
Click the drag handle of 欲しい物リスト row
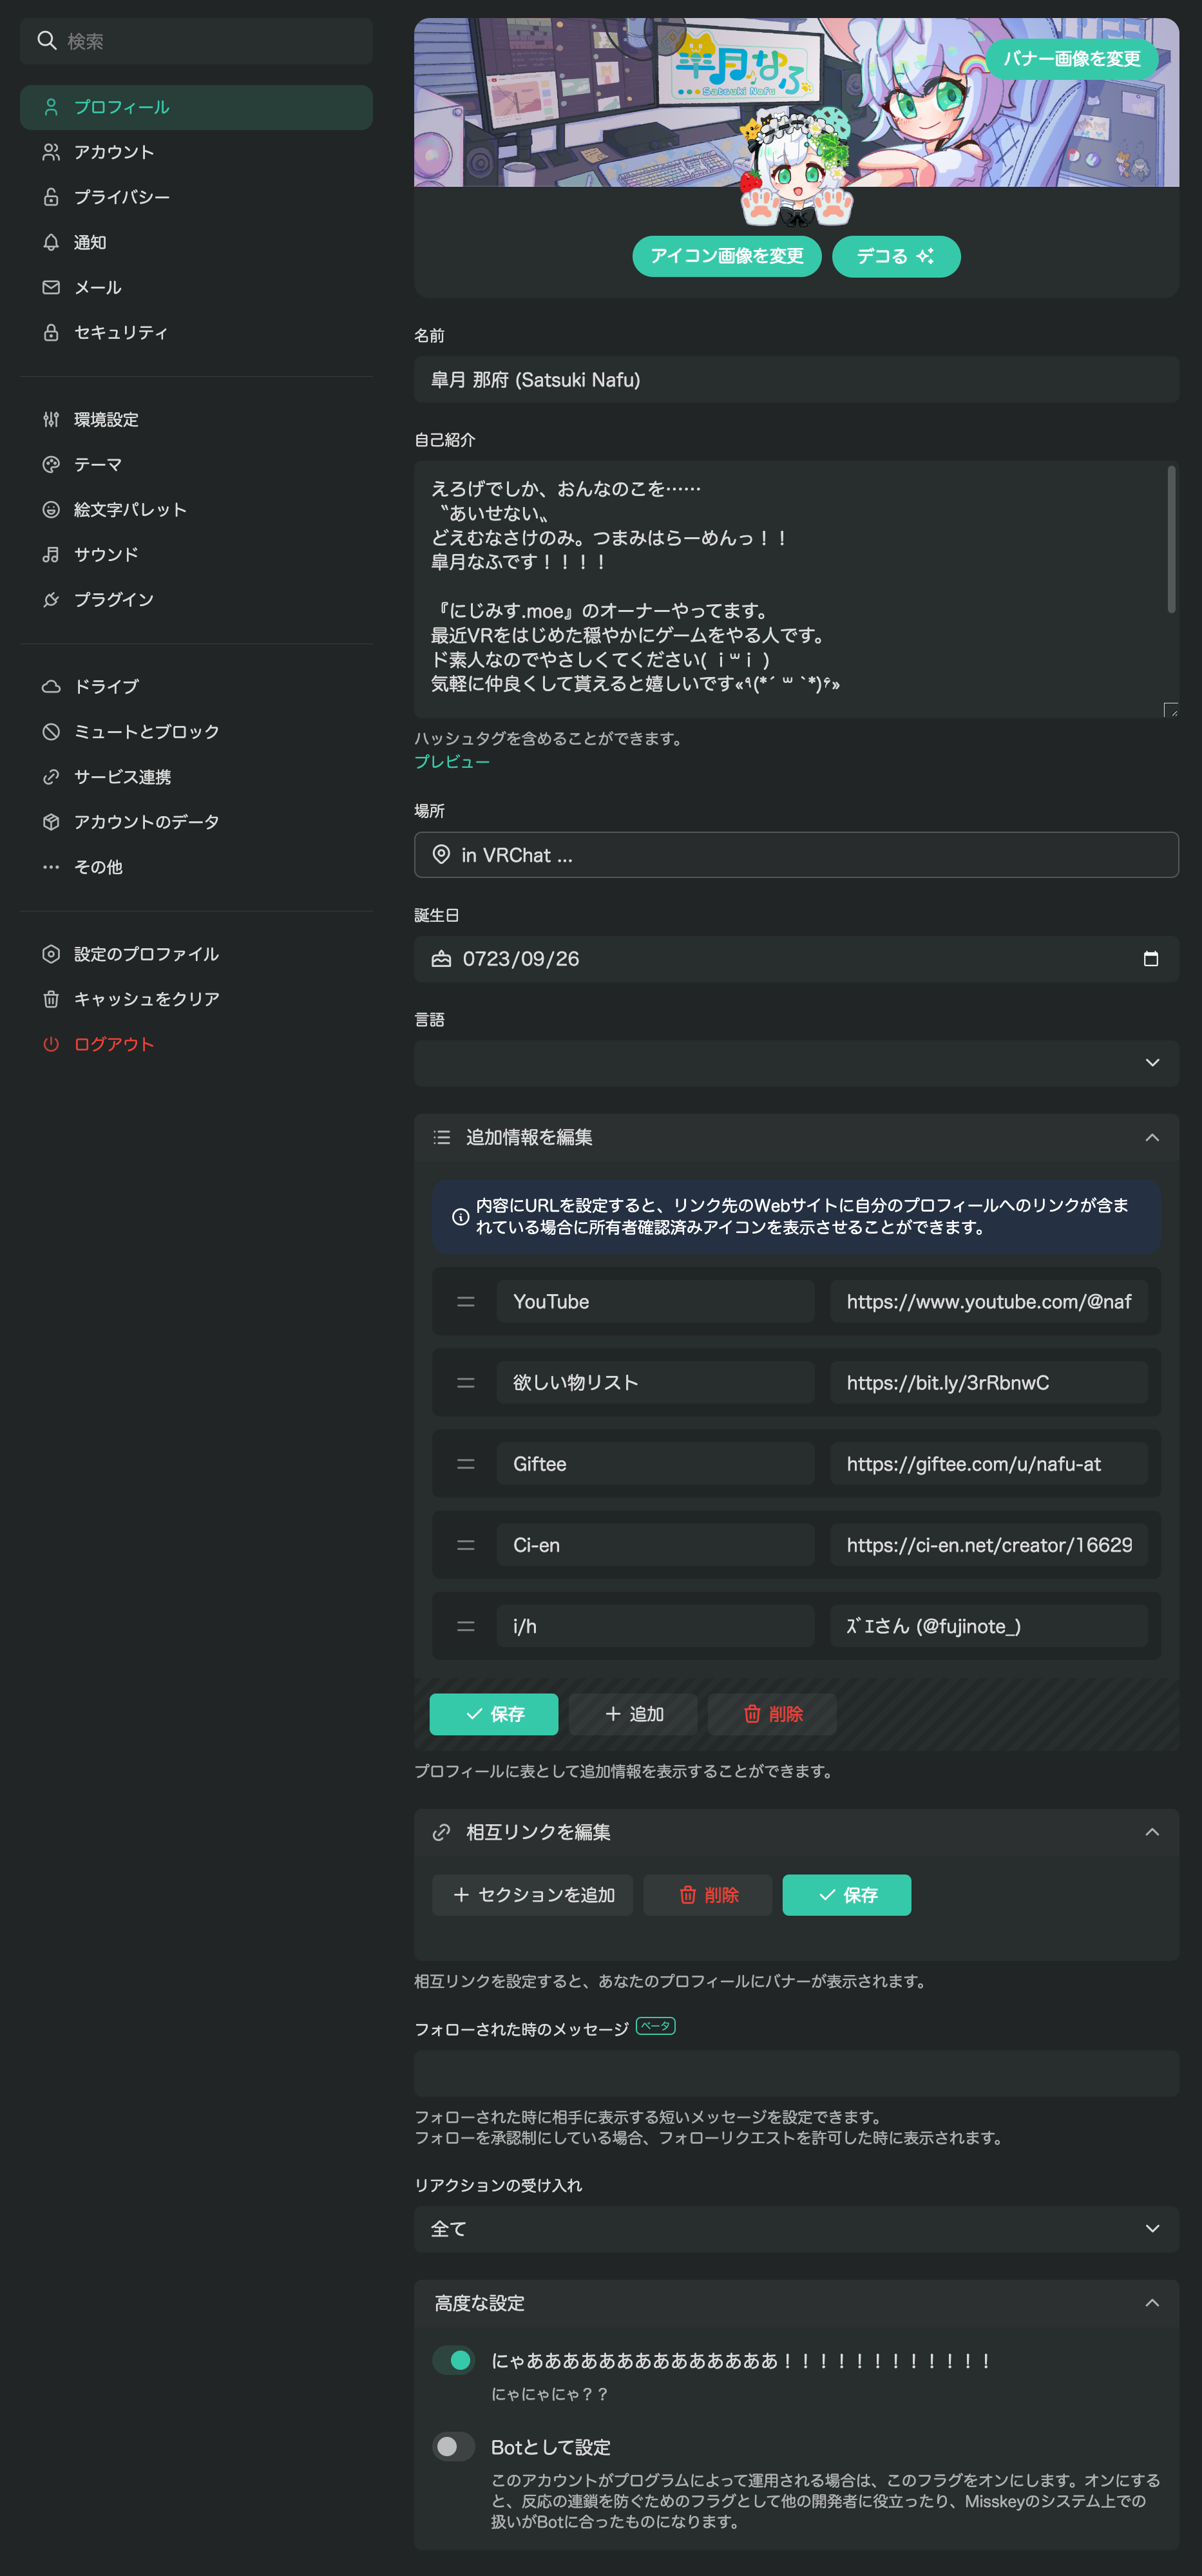click(466, 1382)
